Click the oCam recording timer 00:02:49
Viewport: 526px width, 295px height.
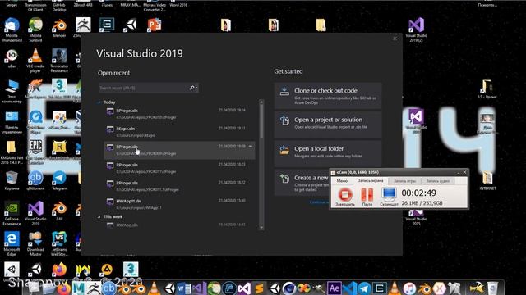(x=418, y=193)
